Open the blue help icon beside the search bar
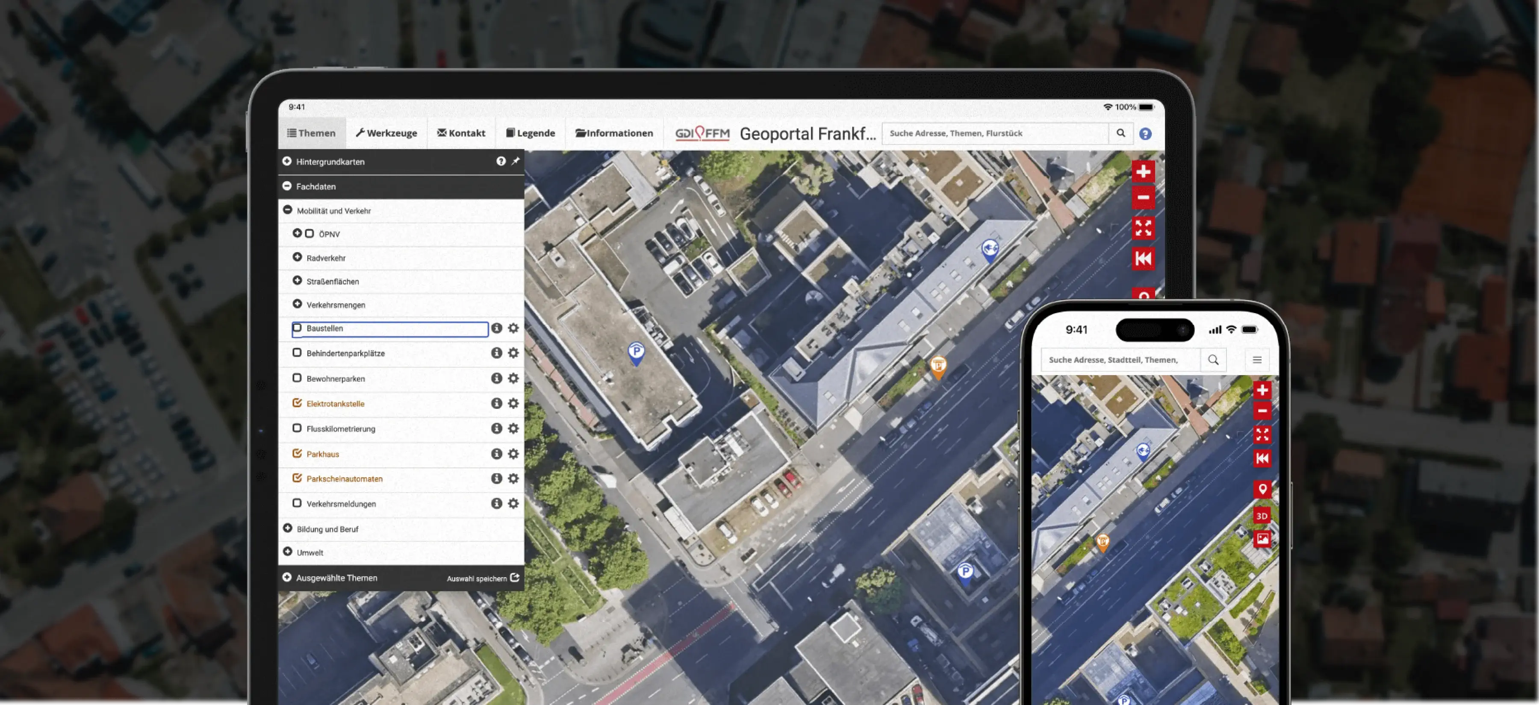1539x705 pixels. (x=1145, y=134)
